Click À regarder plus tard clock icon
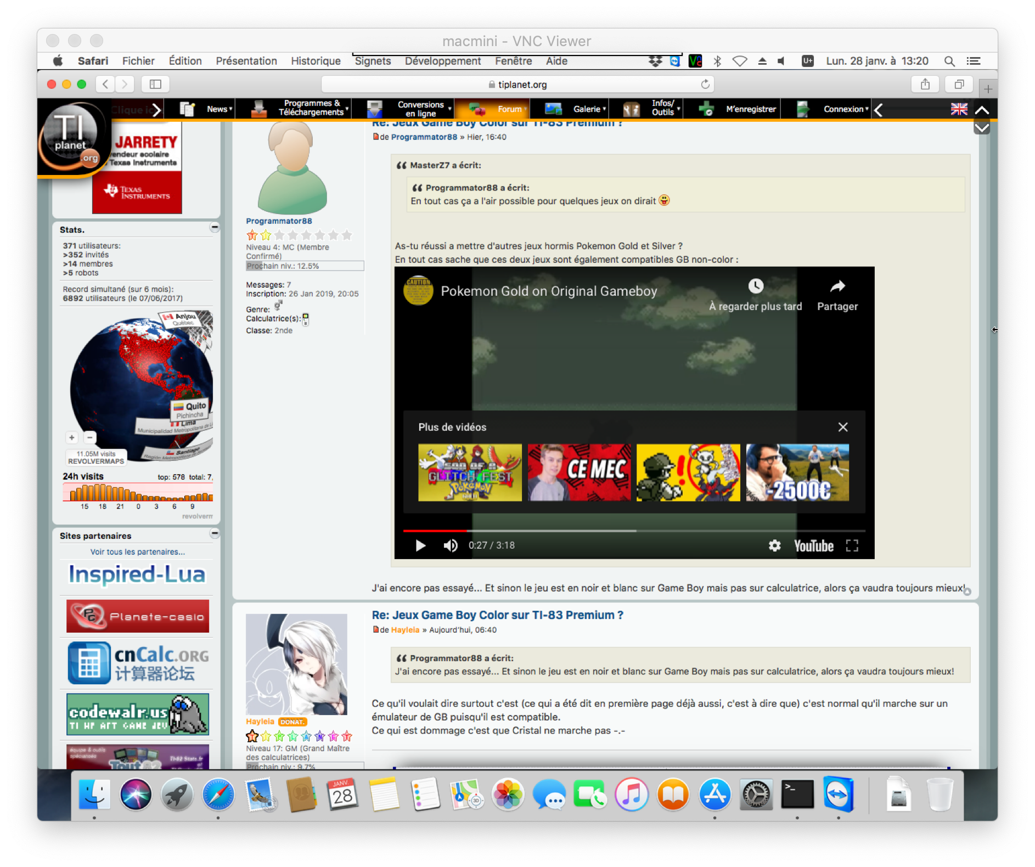The image size is (1035, 867). click(x=756, y=286)
